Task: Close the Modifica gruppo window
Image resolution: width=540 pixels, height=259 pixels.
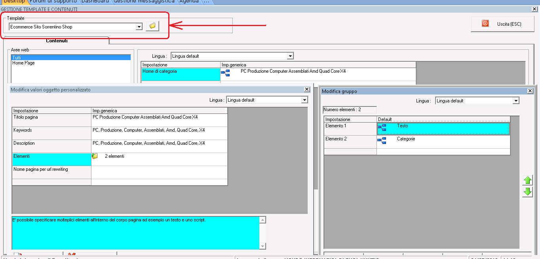Action: tap(530, 91)
